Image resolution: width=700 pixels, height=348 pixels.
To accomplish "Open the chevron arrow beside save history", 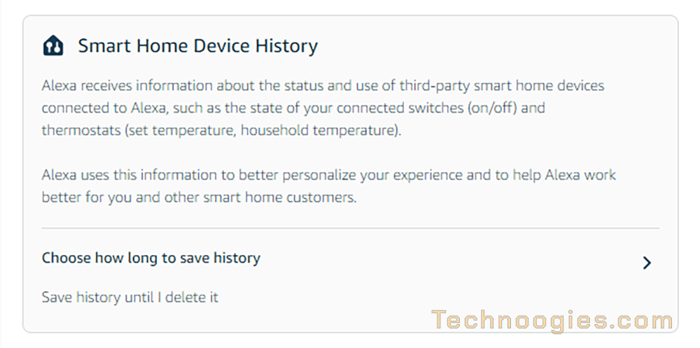I will pos(647,263).
